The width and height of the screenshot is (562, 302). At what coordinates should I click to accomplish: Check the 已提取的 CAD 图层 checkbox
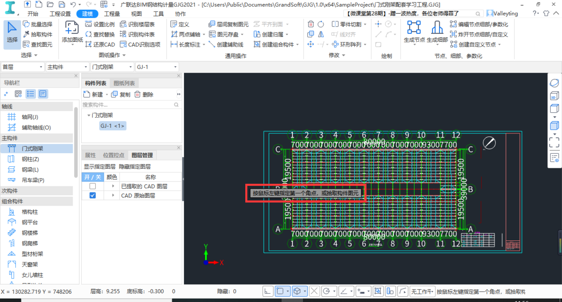[92, 186]
